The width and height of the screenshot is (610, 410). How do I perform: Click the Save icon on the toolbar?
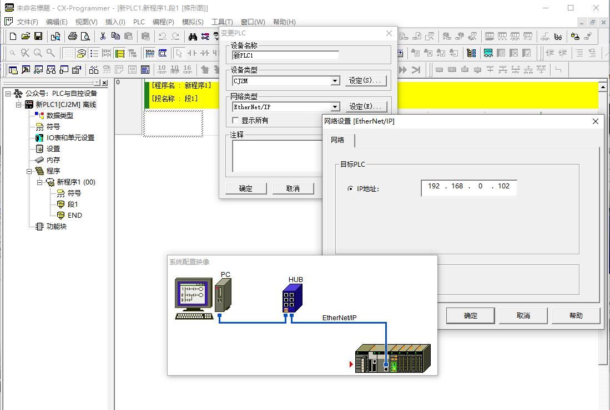[38, 37]
